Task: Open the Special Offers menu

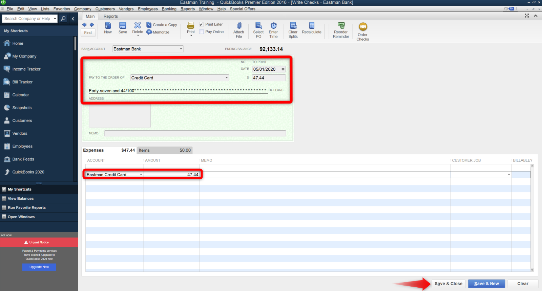Action: [243, 9]
